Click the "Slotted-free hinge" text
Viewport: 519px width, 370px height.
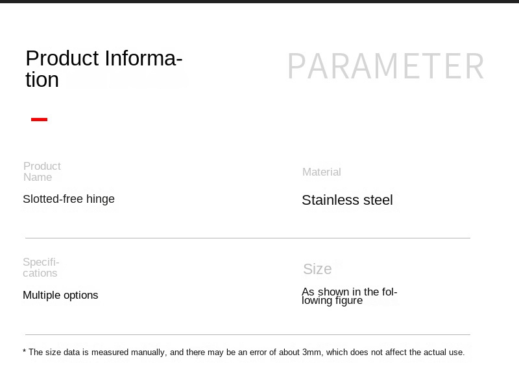(69, 199)
